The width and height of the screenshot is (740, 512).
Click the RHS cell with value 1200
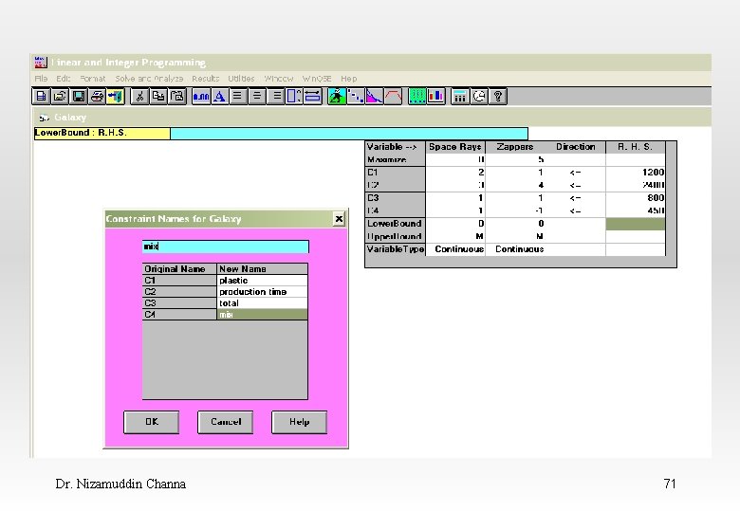pyautogui.click(x=636, y=173)
